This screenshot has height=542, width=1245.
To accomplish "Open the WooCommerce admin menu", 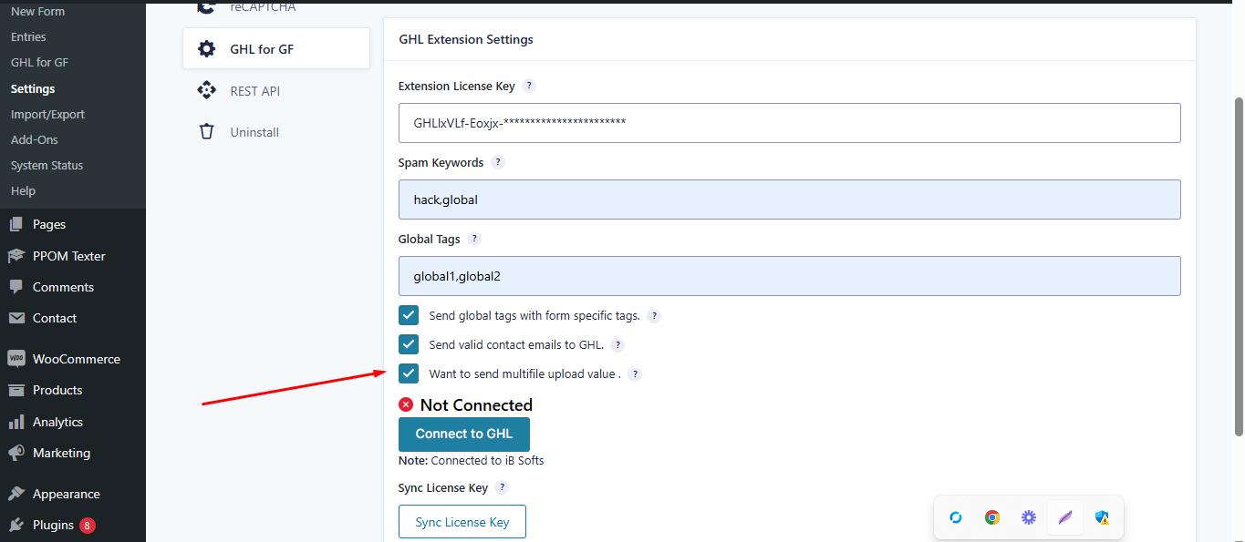I will (76, 359).
